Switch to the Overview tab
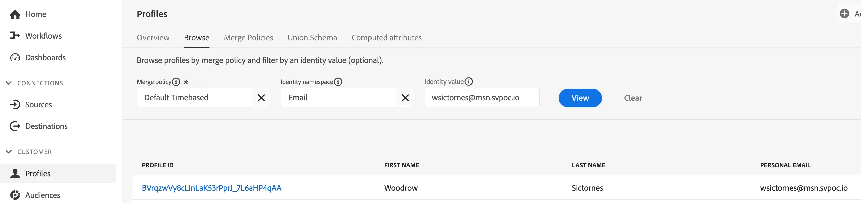Image resolution: width=861 pixels, height=203 pixels. click(x=153, y=38)
